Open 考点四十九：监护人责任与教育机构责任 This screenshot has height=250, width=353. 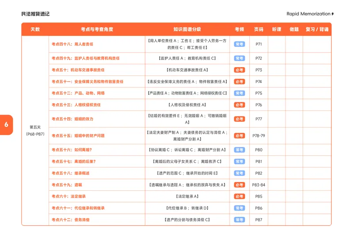point(86,58)
